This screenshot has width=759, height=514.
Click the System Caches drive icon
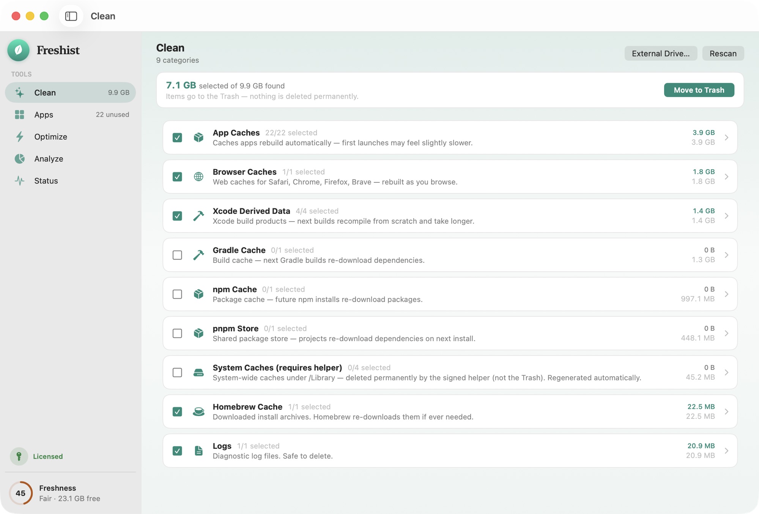[198, 373]
